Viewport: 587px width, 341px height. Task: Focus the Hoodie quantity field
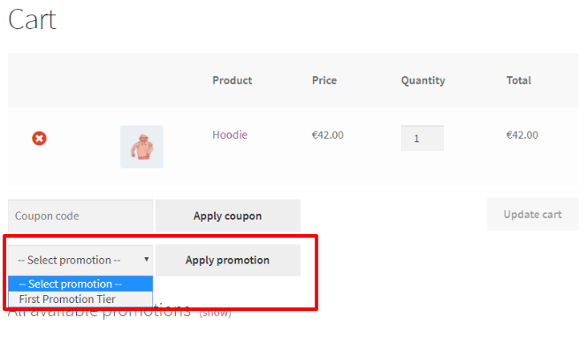tap(423, 139)
